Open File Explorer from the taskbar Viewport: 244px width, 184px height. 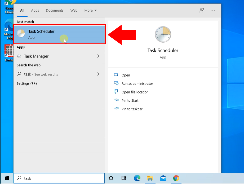pyautogui.click(x=150, y=178)
